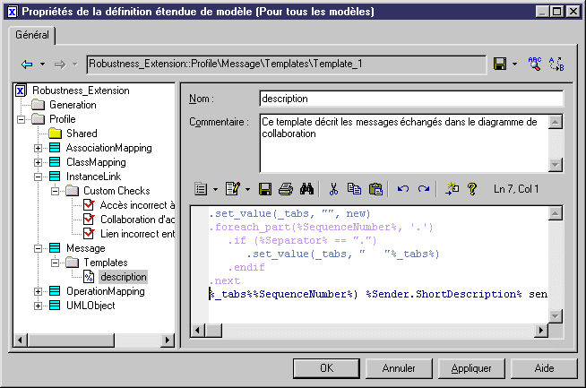This screenshot has height=388, width=586.
Task: Click the OK button
Action: 326,367
